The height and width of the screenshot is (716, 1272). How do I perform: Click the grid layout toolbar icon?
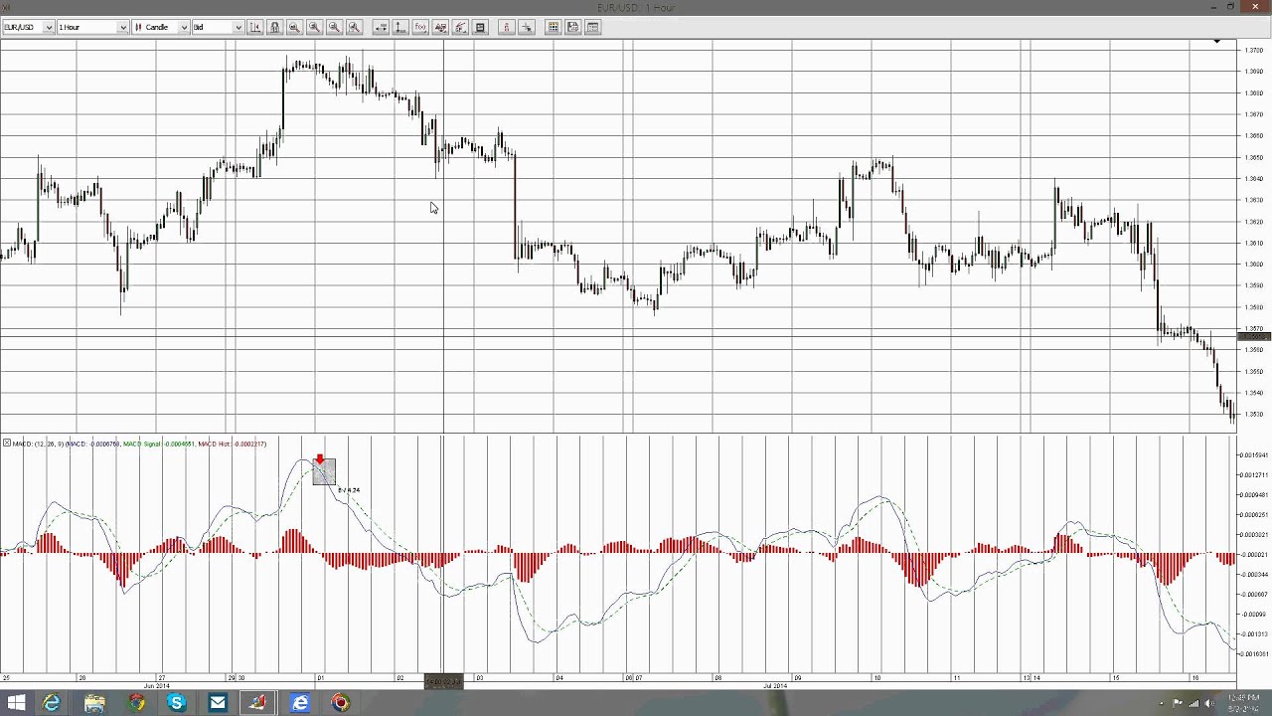[554, 27]
